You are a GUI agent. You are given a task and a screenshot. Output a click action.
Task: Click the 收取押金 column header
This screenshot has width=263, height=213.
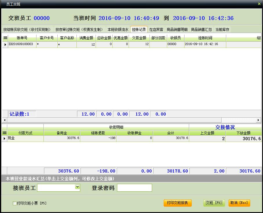(x=134, y=133)
